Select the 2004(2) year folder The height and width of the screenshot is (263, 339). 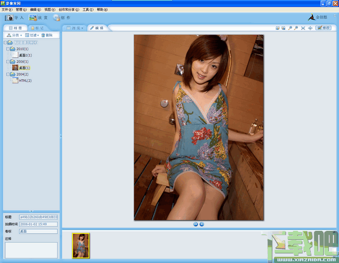(x=22, y=74)
